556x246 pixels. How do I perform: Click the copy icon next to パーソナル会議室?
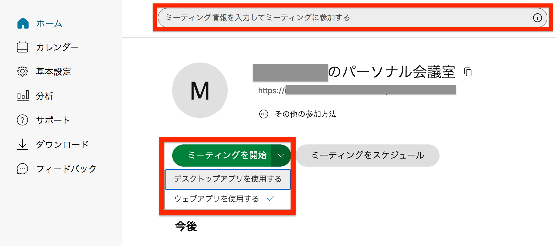click(x=468, y=72)
